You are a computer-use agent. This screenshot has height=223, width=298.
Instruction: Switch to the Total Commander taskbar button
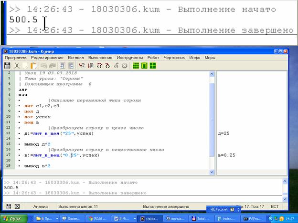coord(201,219)
